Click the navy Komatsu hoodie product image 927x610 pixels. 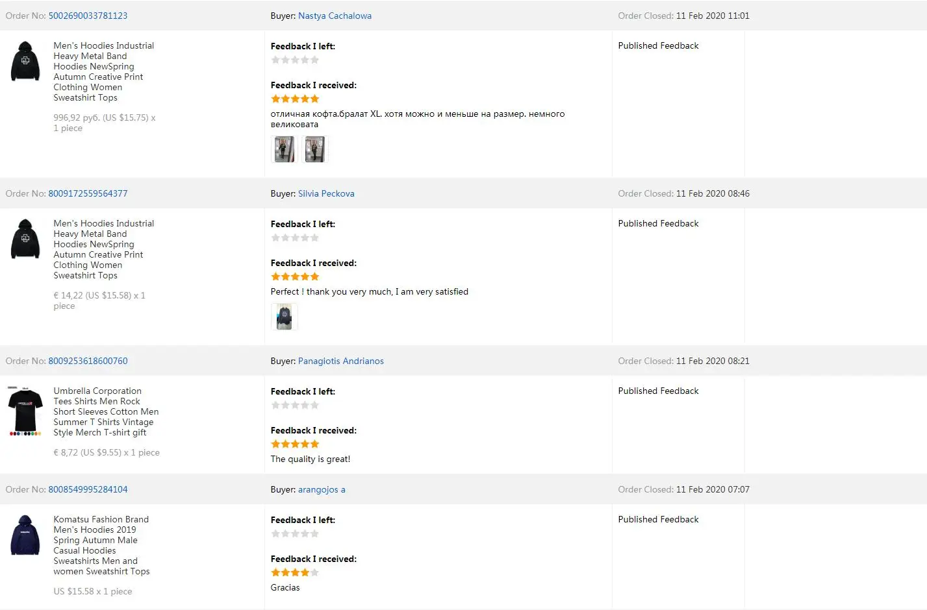(25, 535)
